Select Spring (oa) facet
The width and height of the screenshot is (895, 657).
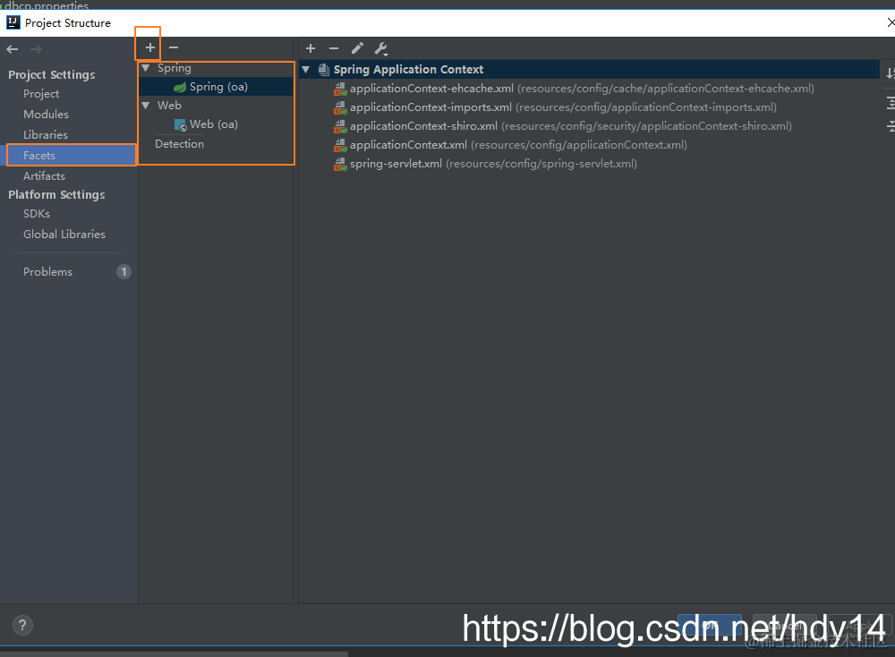pyautogui.click(x=218, y=87)
